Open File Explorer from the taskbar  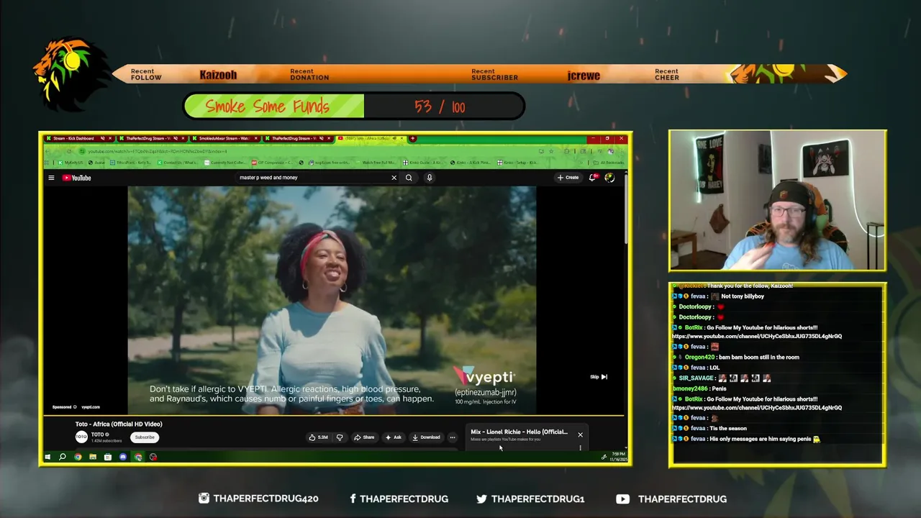pyautogui.click(x=93, y=457)
